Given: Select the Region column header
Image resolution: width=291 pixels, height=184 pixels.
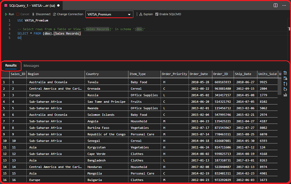Looking at the screenshot, I should (56, 74).
